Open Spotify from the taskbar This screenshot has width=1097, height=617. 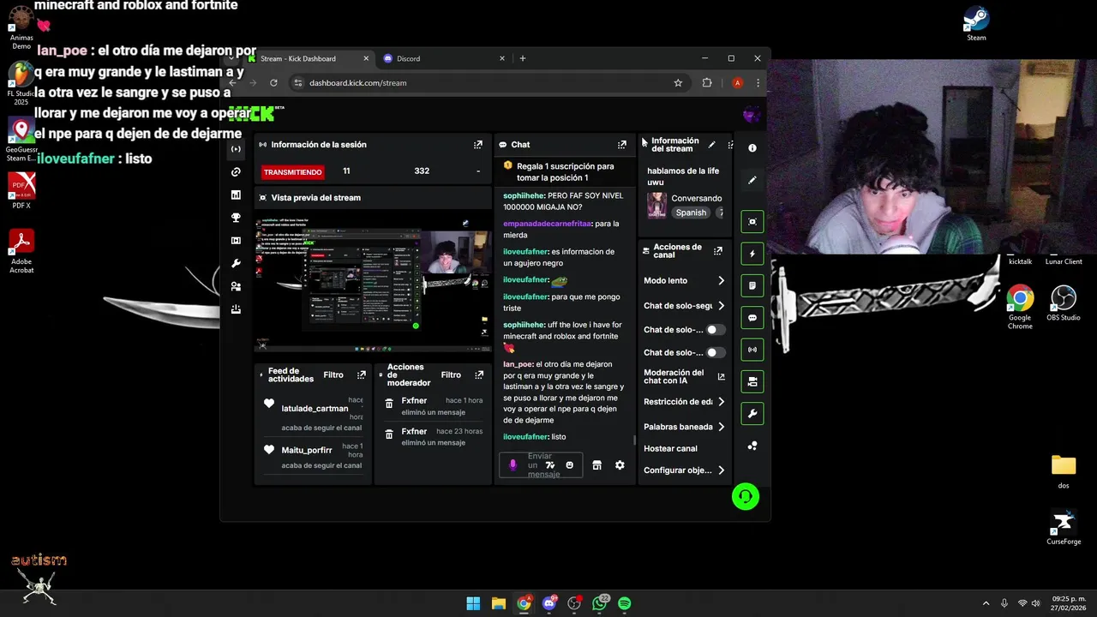click(x=625, y=603)
